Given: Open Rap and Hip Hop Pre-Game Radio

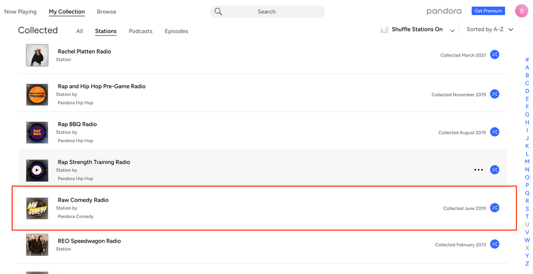Looking at the screenshot, I should point(101,86).
